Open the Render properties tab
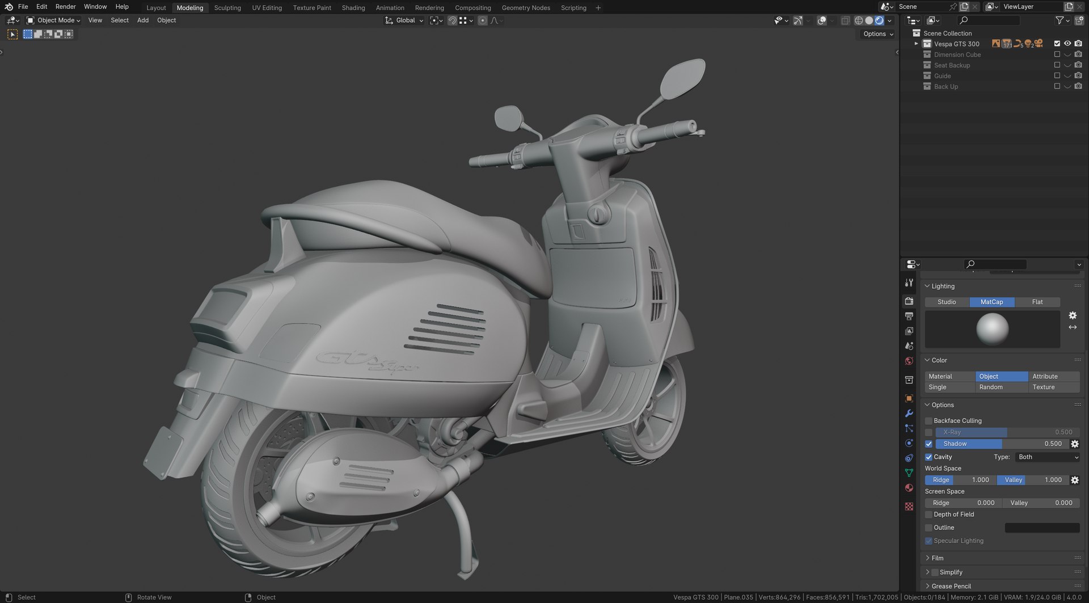 pos(909,301)
